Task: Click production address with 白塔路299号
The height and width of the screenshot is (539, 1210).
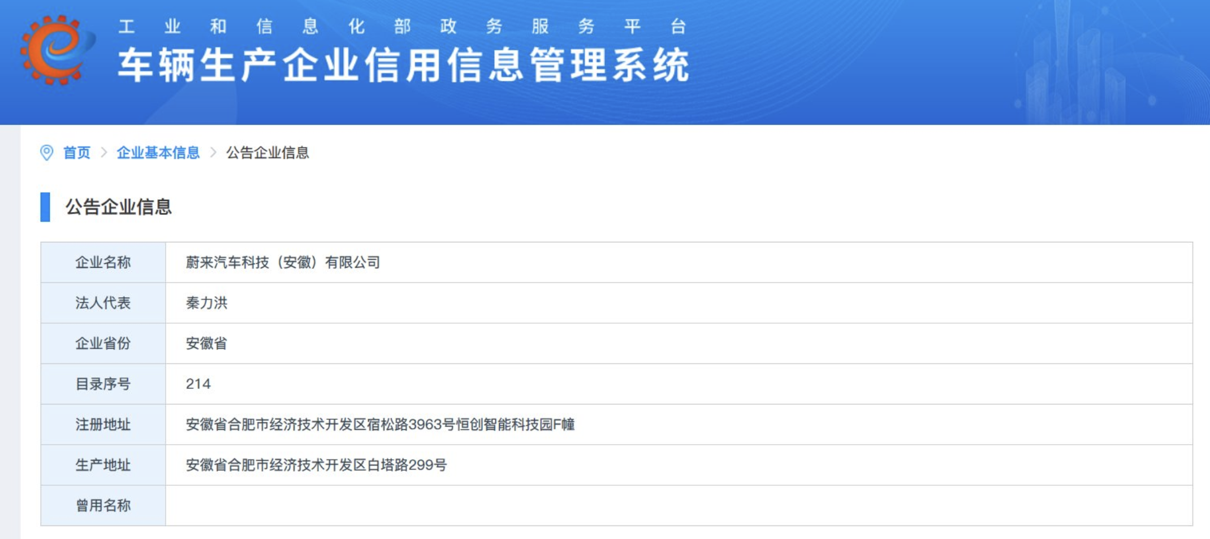Action: pos(316,465)
